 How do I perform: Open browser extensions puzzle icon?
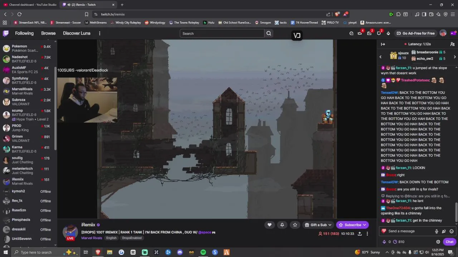point(398,14)
